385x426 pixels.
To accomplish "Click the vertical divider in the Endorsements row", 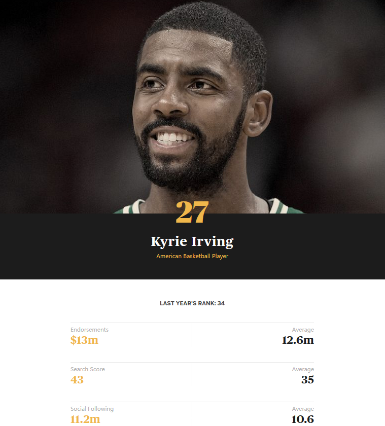I will click(x=192, y=335).
